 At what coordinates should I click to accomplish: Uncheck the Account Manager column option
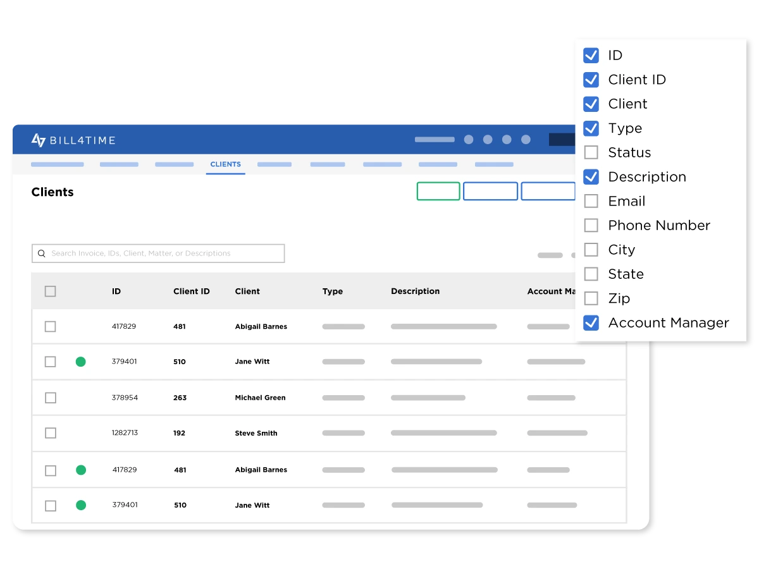click(x=591, y=323)
